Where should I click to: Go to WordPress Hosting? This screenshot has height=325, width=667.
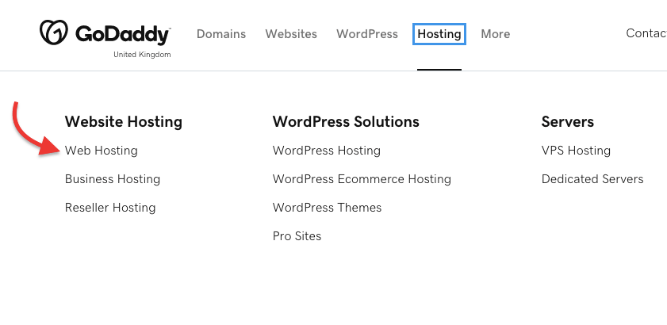[327, 151]
